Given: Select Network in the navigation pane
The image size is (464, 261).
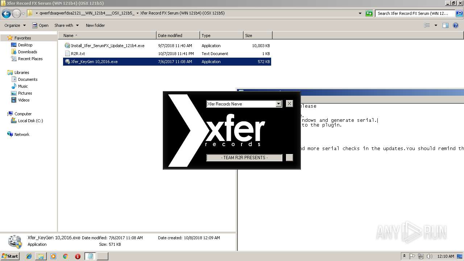Looking at the screenshot, I should [x=22, y=134].
